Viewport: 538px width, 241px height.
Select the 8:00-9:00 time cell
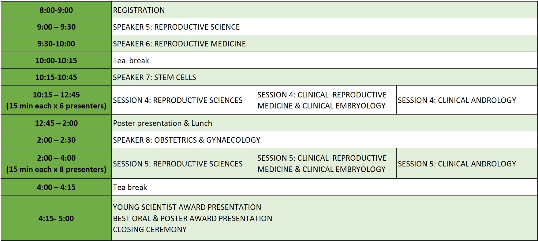tap(56, 10)
